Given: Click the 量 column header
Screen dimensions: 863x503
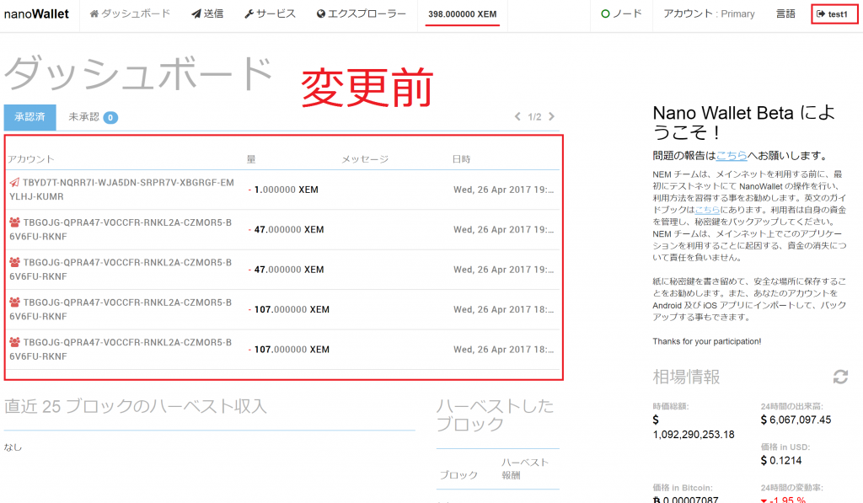Looking at the screenshot, I should click(x=251, y=159).
